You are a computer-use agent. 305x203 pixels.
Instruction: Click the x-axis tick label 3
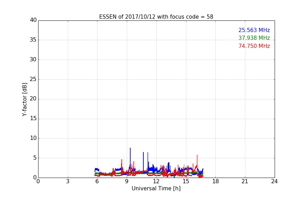tap(68, 182)
